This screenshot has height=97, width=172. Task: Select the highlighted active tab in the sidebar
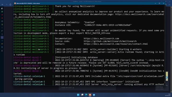point(2,37)
